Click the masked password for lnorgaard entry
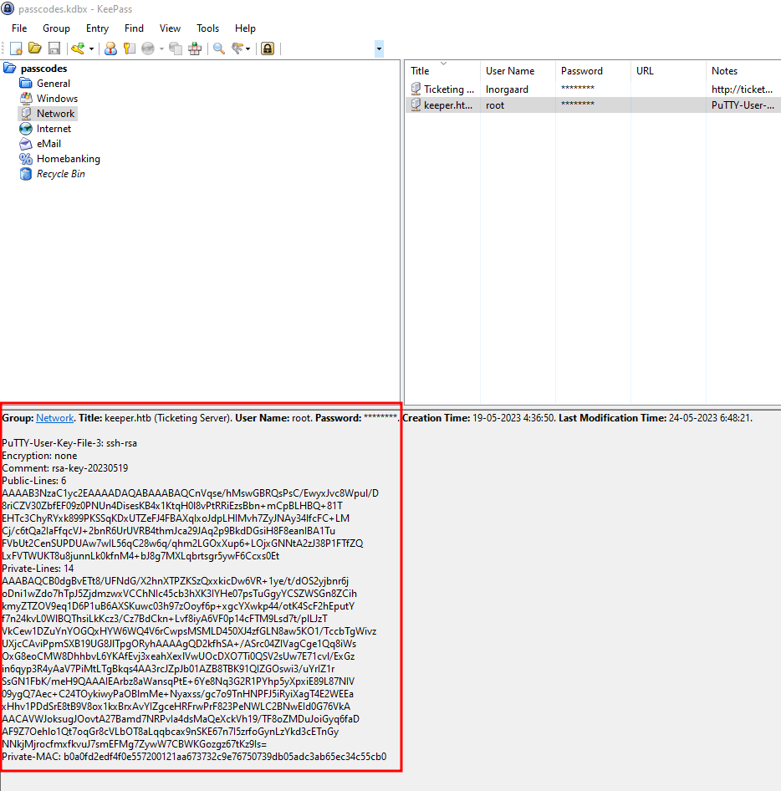This screenshot has width=781, height=791. pyautogui.click(x=578, y=89)
